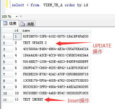Click cell 1D4A4A36-A3CE-4CC9-9931-C95DC04929A4

(56, 56)
